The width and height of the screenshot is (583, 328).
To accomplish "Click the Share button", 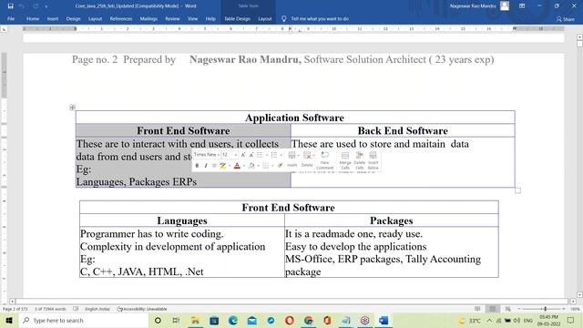I will click(x=565, y=19).
